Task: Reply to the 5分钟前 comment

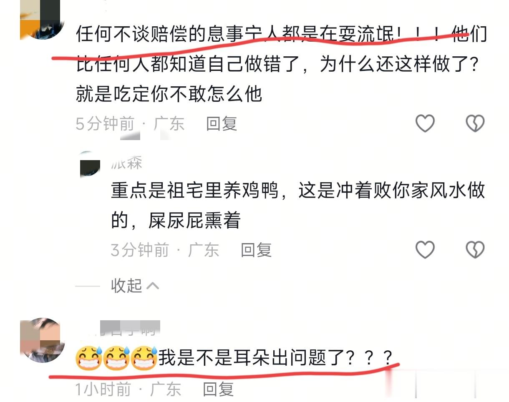Action: coord(222,123)
